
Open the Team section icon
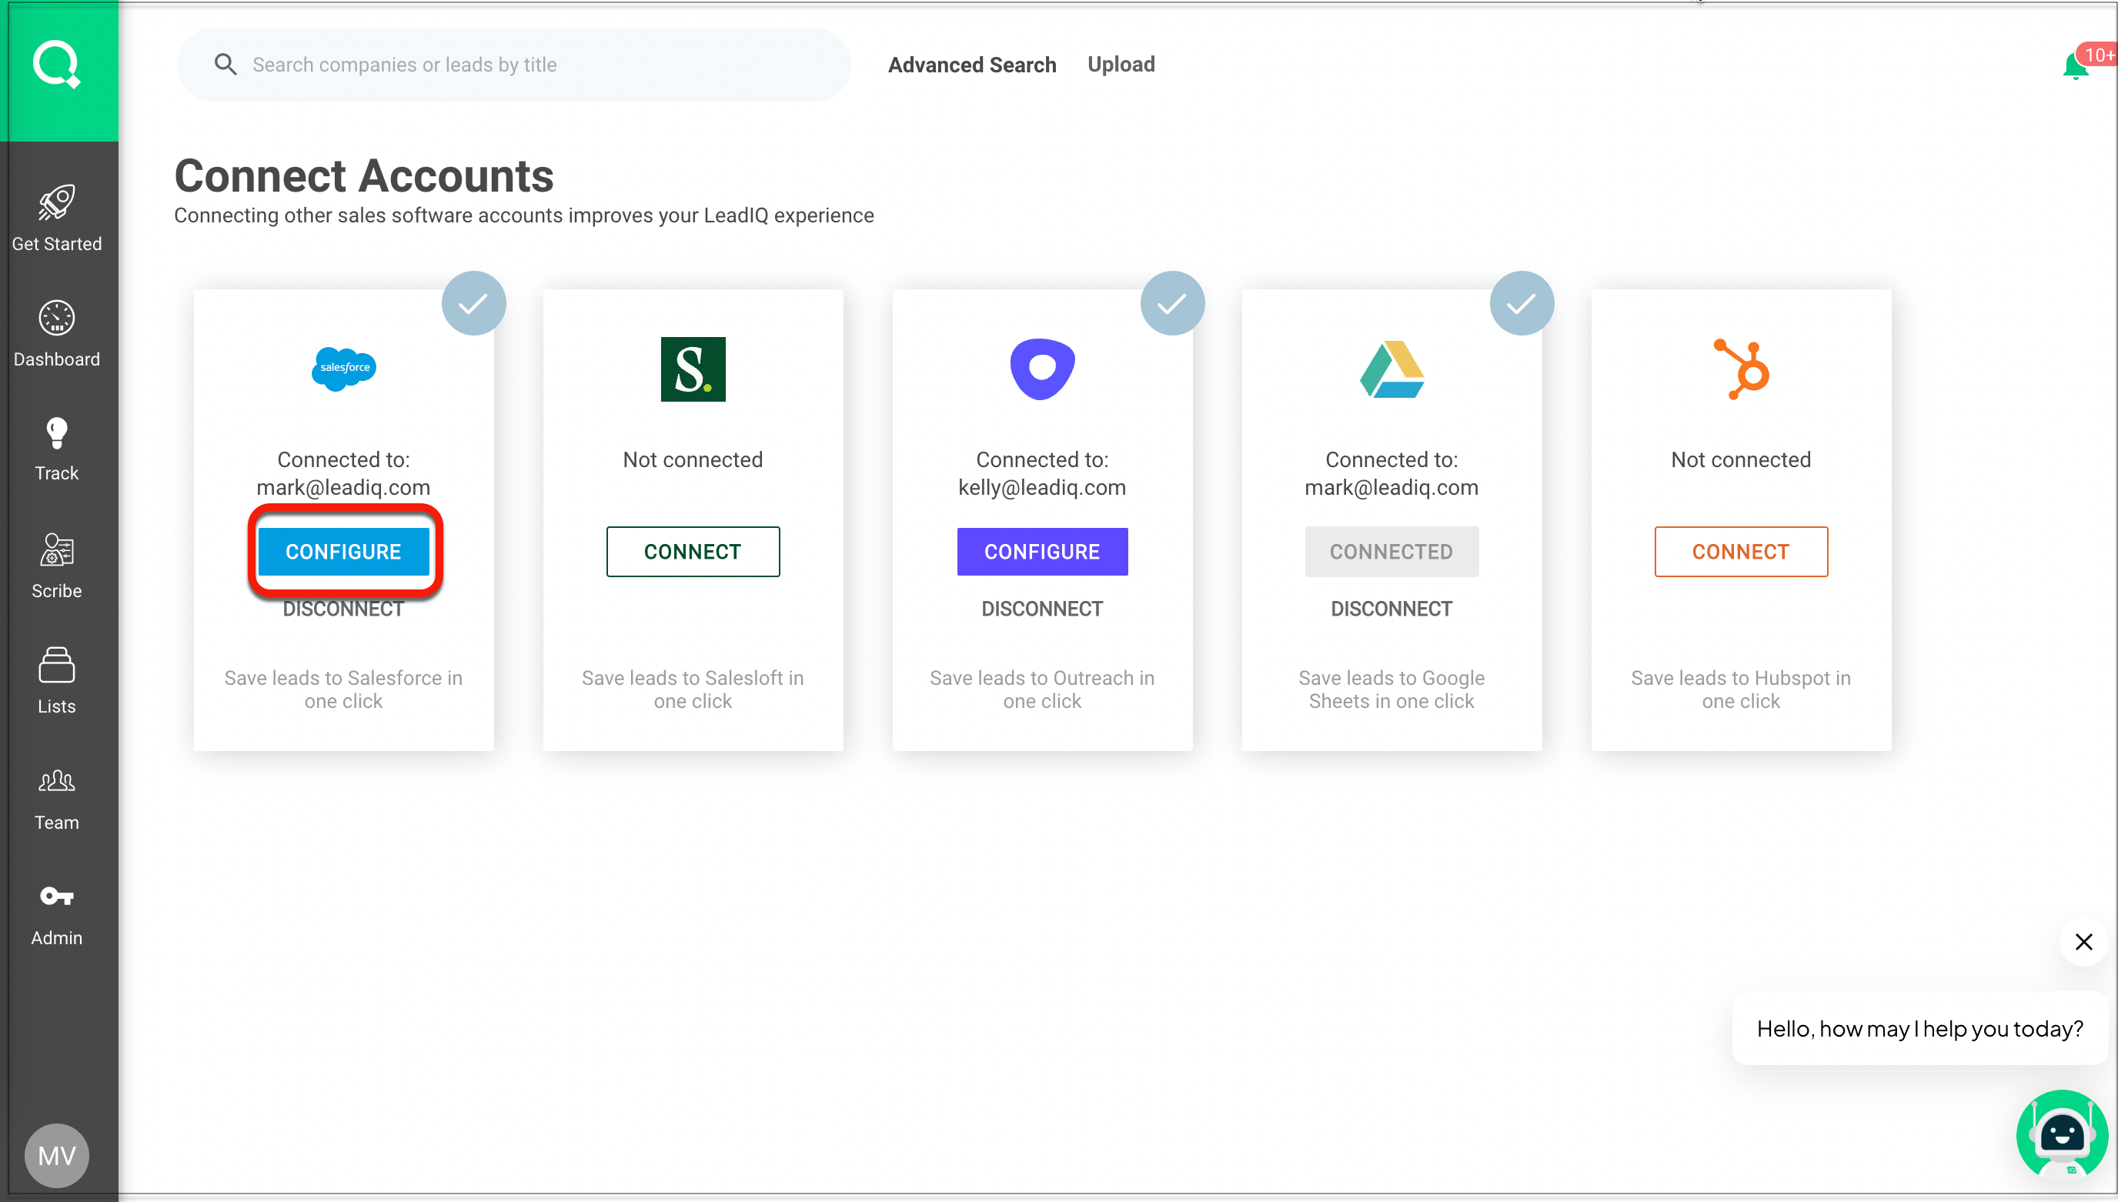point(56,781)
